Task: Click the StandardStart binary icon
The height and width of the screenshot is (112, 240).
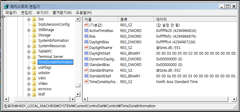Action: 86,76
